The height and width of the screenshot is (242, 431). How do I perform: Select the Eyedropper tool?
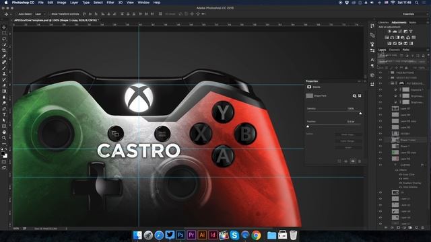coord(4,56)
